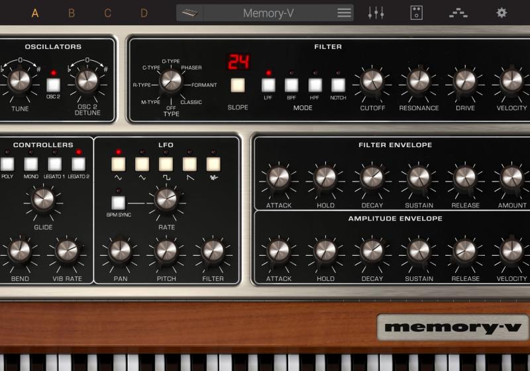Open the arpeggiator steps icon
Screen dimensions: 530x371
(458, 13)
